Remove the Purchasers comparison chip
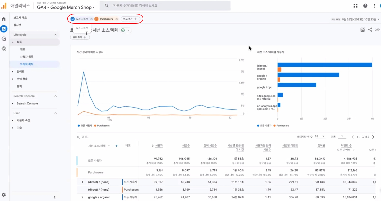The image size is (381, 201). point(117,19)
